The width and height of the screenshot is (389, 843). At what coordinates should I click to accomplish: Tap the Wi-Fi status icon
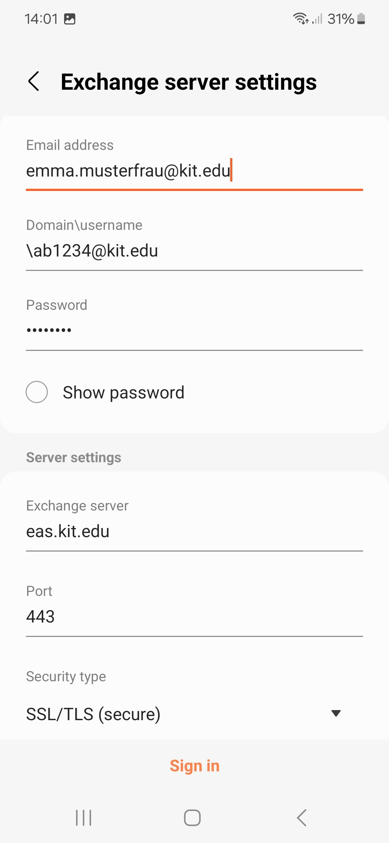pyautogui.click(x=300, y=18)
